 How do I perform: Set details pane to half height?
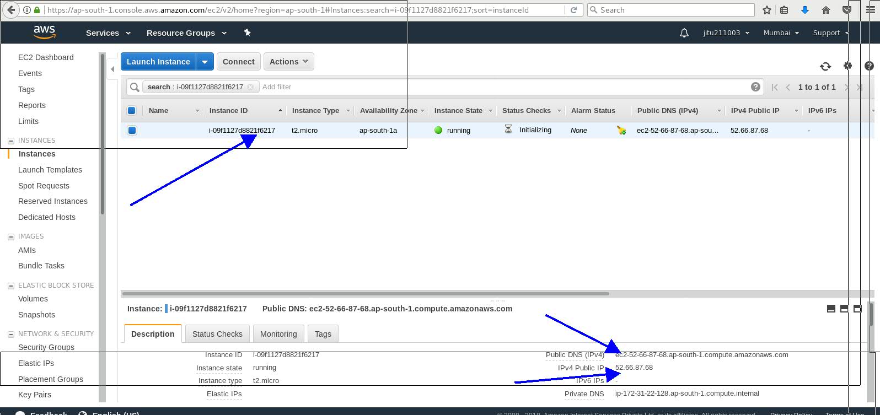[x=844, y=309]
